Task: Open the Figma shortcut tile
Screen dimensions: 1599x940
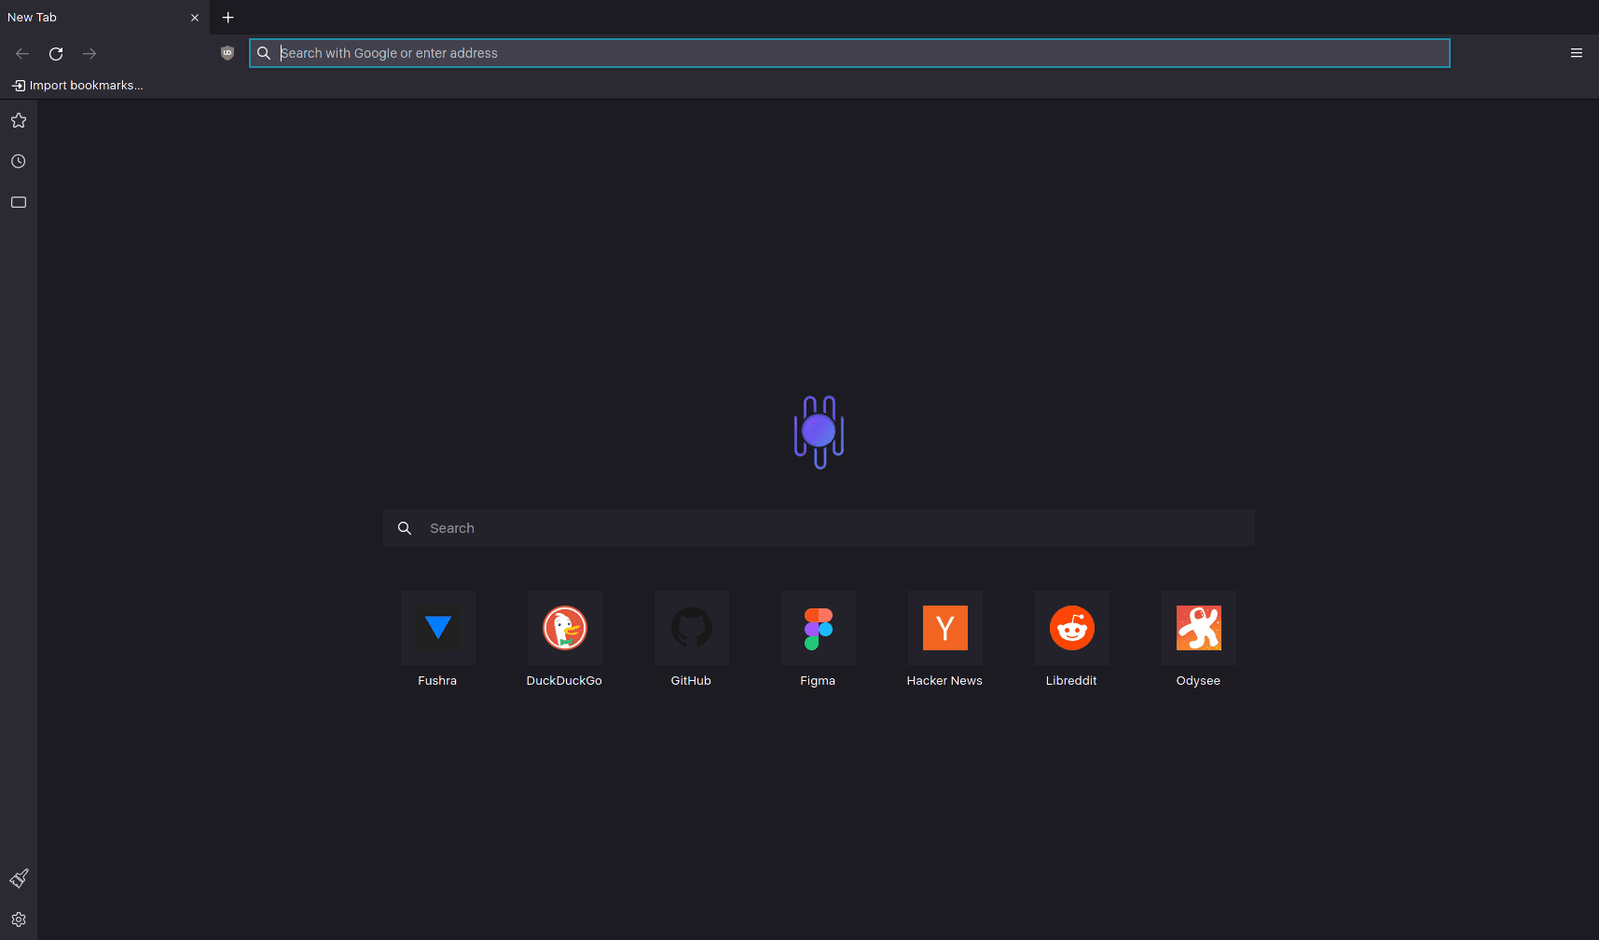Action: tap(819, 628)
